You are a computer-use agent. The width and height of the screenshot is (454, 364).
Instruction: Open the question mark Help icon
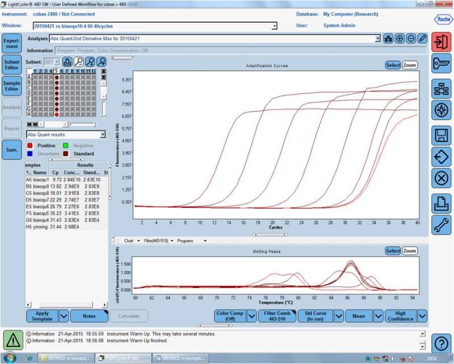tap(442, 344)
